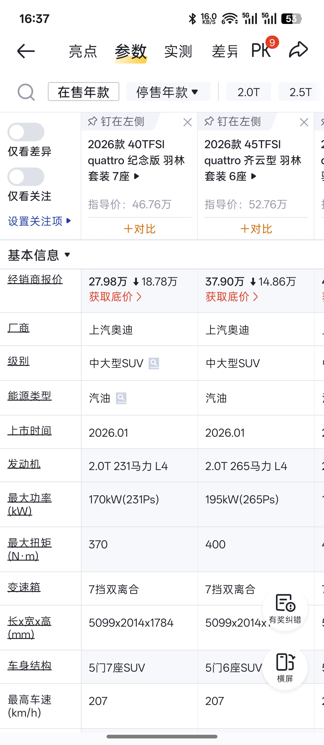Toggle the 仅看关注 switch
Image resolution: width=324 pixels, height=745 pixels.
[x=26, y=177]
